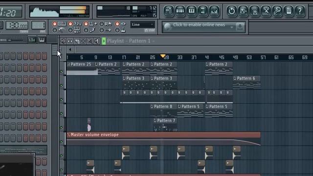Mute the first playlist track
This screenshot has width=313, height=176.
pos(62,71)
